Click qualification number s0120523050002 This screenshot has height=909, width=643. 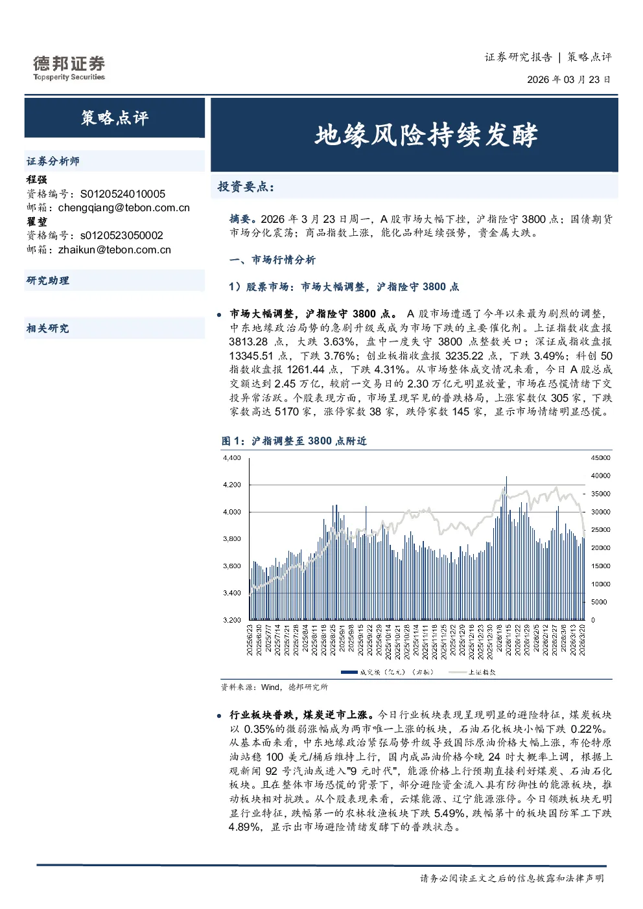coord(121,235)
